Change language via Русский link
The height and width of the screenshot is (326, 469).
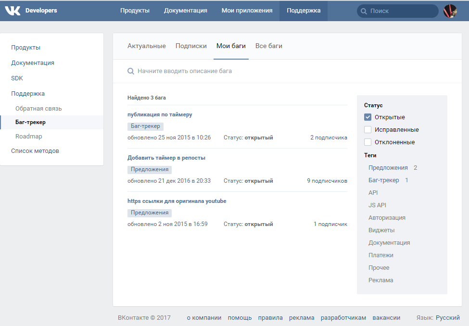[448, 318]
